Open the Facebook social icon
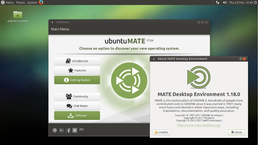258x145 pixels. click(x=68, y=130)
